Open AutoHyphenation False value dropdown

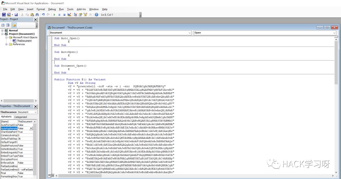coord(31,128)
